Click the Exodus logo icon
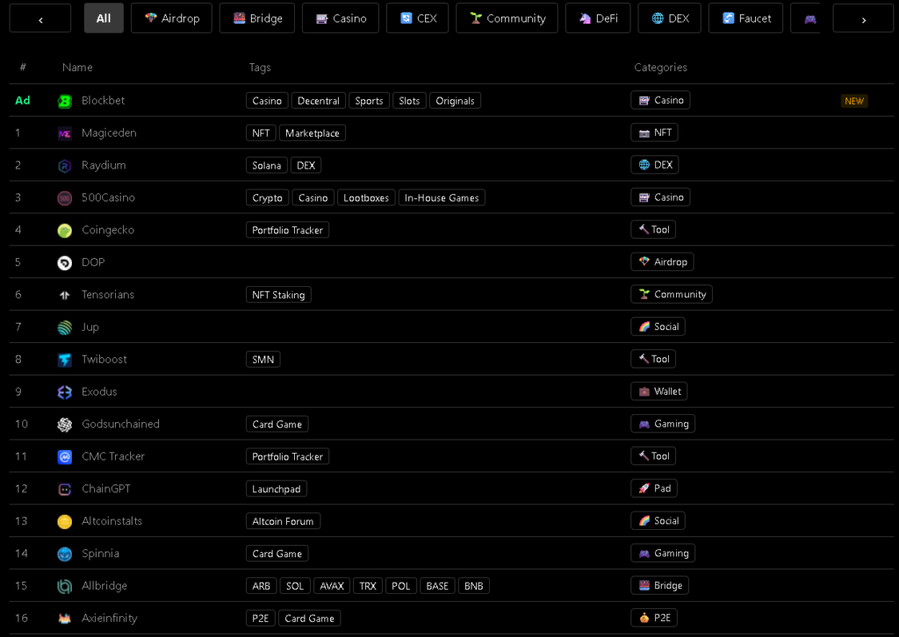 pyautogui.click(x=64, y=392)
